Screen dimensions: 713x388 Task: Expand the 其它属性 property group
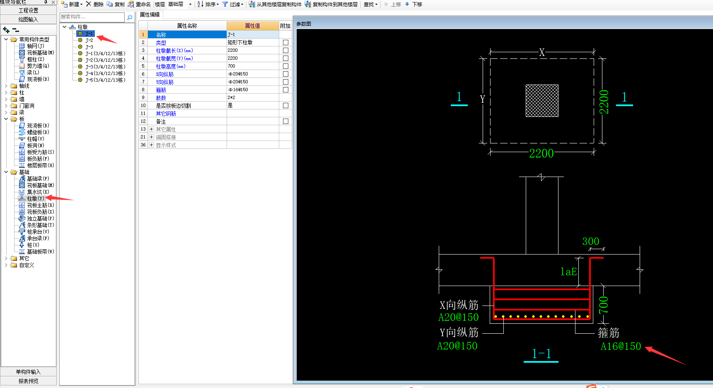151,129
